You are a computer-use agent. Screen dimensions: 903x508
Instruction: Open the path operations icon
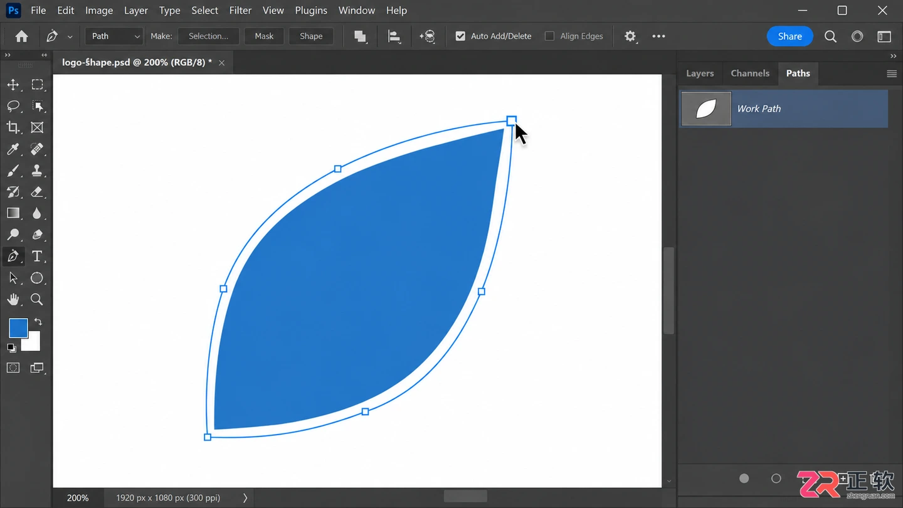pyautogui.click(x=360, y=36)
